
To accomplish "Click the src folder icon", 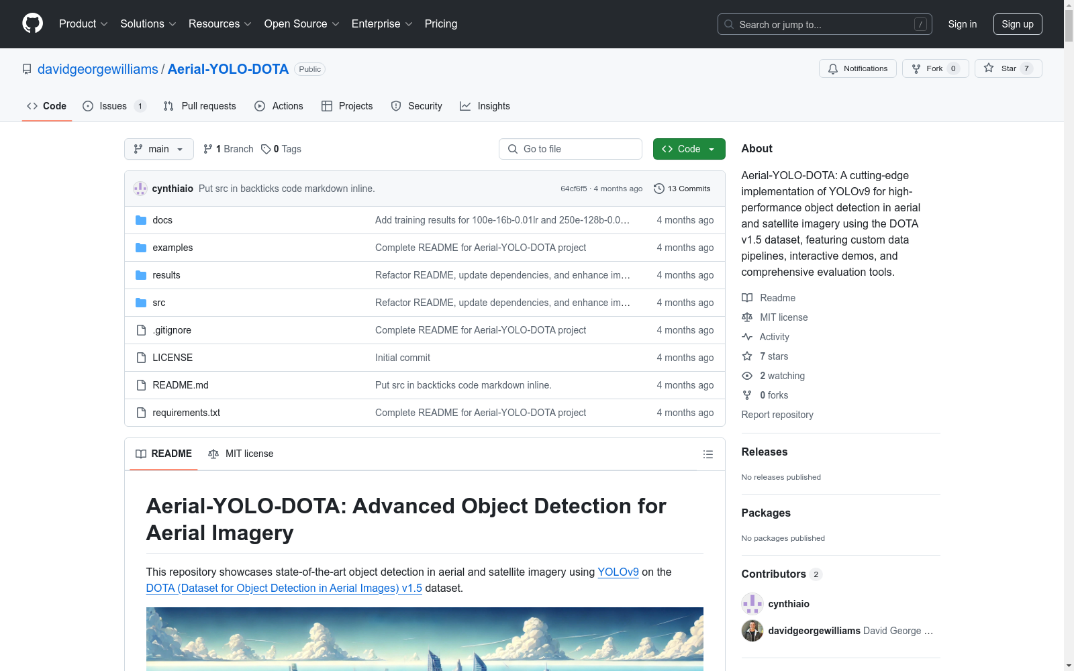I will coord(141,303).
